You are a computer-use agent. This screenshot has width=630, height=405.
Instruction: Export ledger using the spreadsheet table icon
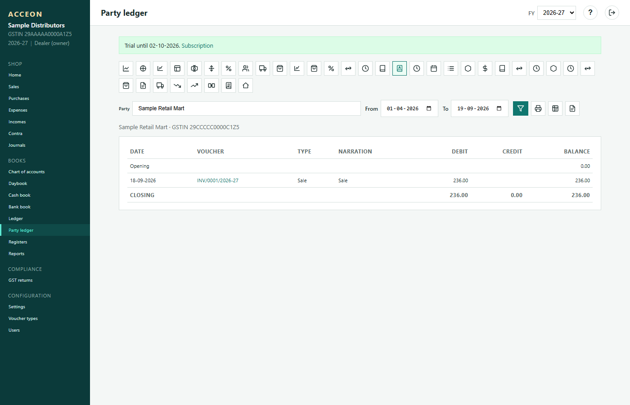click(x=555, y=108)
